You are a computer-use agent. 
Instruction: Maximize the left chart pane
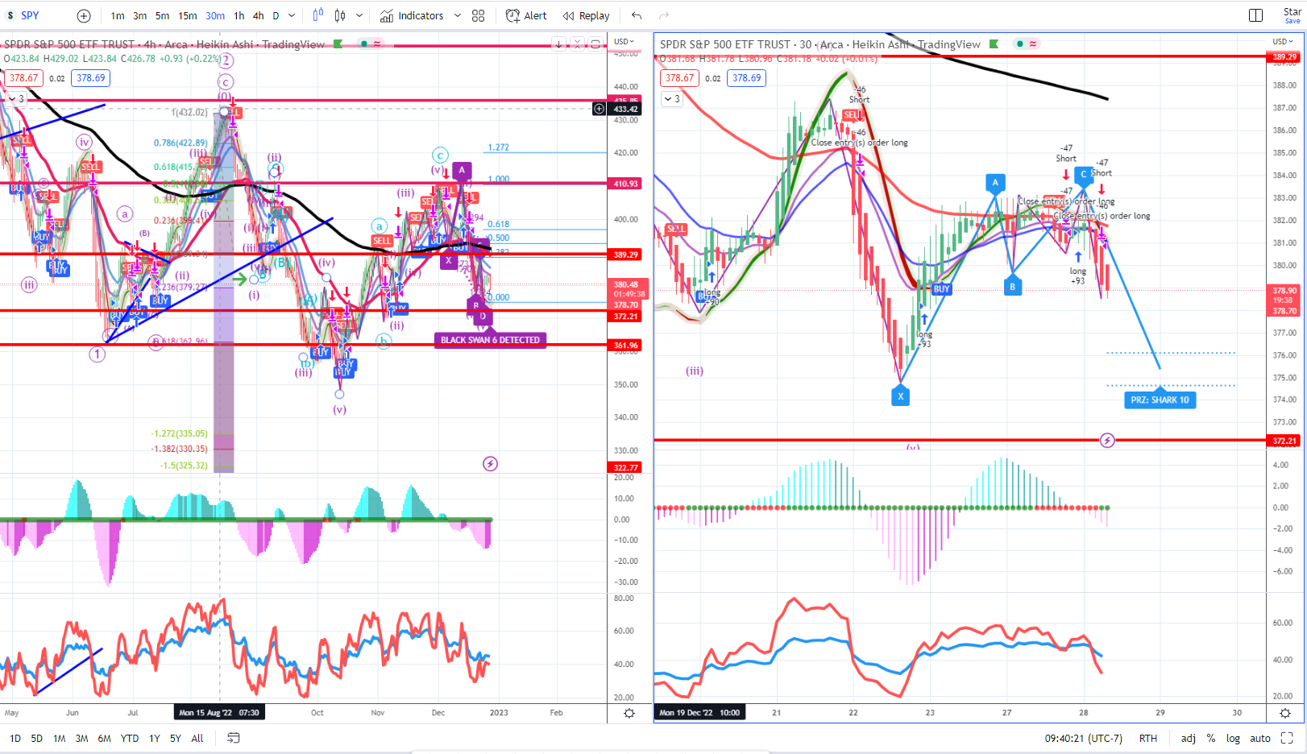(595, 44)
